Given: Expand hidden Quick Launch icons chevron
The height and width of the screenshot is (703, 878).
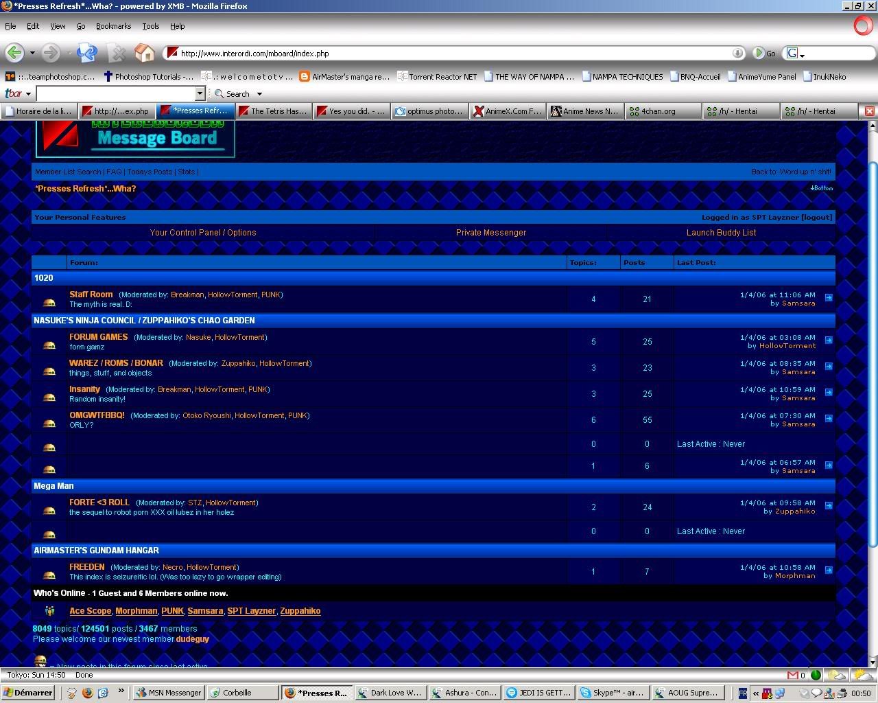Looking at the screenshot, I should 121,691.
